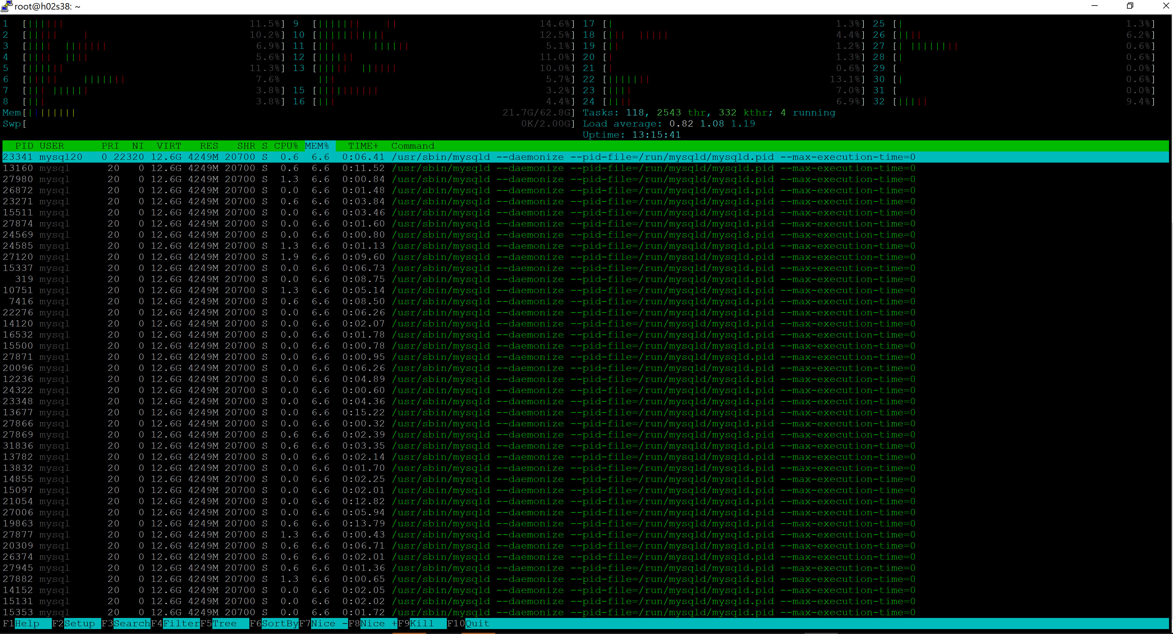Image resolution: width=1173 pixels, height=634 pixels.
Task: Click the CPU 1 usage meter
Action: coord(144,24)
